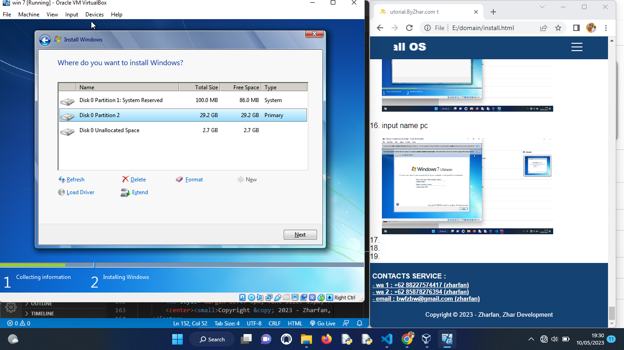The height and width of the screenshot is (350, 624).
Task: Click VirtualBox display indicator icon
Action: [x=295, y=298]
